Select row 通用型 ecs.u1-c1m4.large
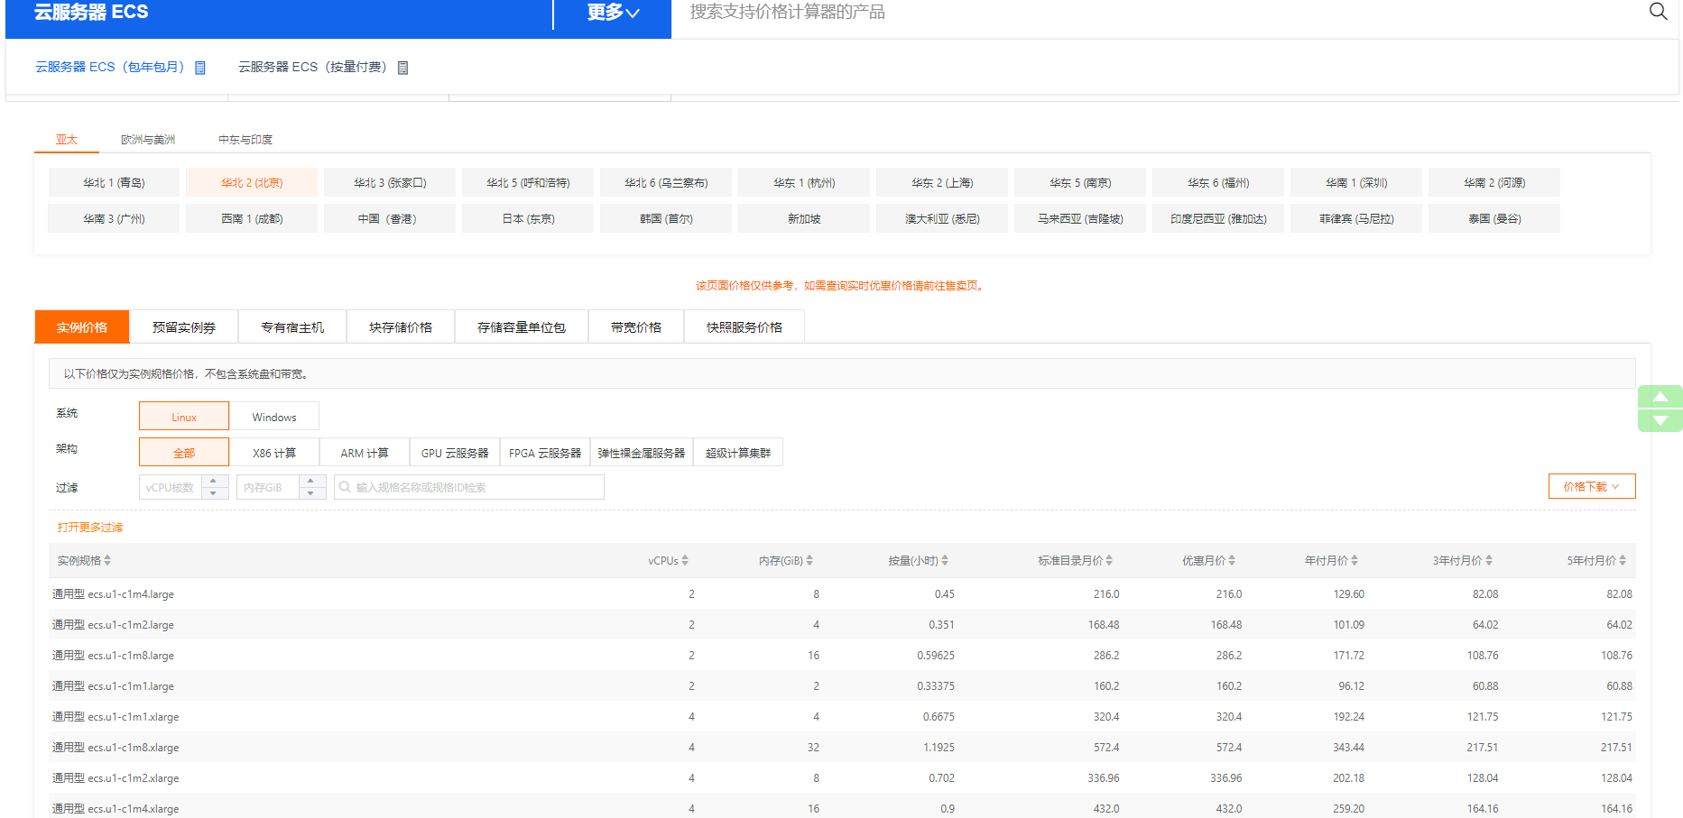Screen dimensions: 1683x818 (x=842, y=593)
